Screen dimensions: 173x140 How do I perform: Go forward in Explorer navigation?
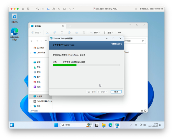[37, 41]
